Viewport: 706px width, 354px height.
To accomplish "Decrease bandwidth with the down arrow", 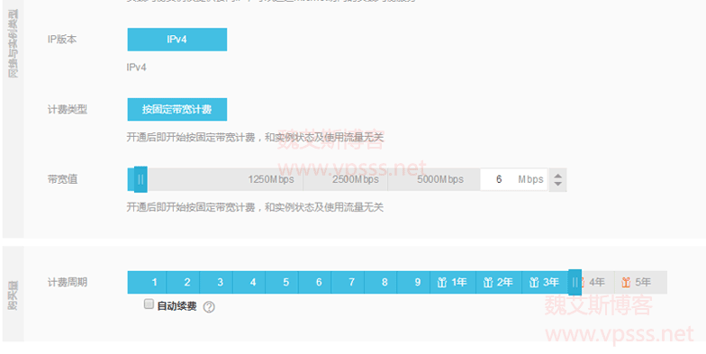I will point(558,184).
